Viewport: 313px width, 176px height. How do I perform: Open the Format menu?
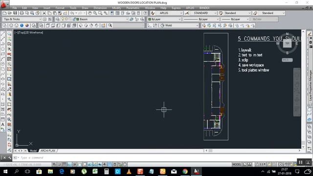[60, 8]
